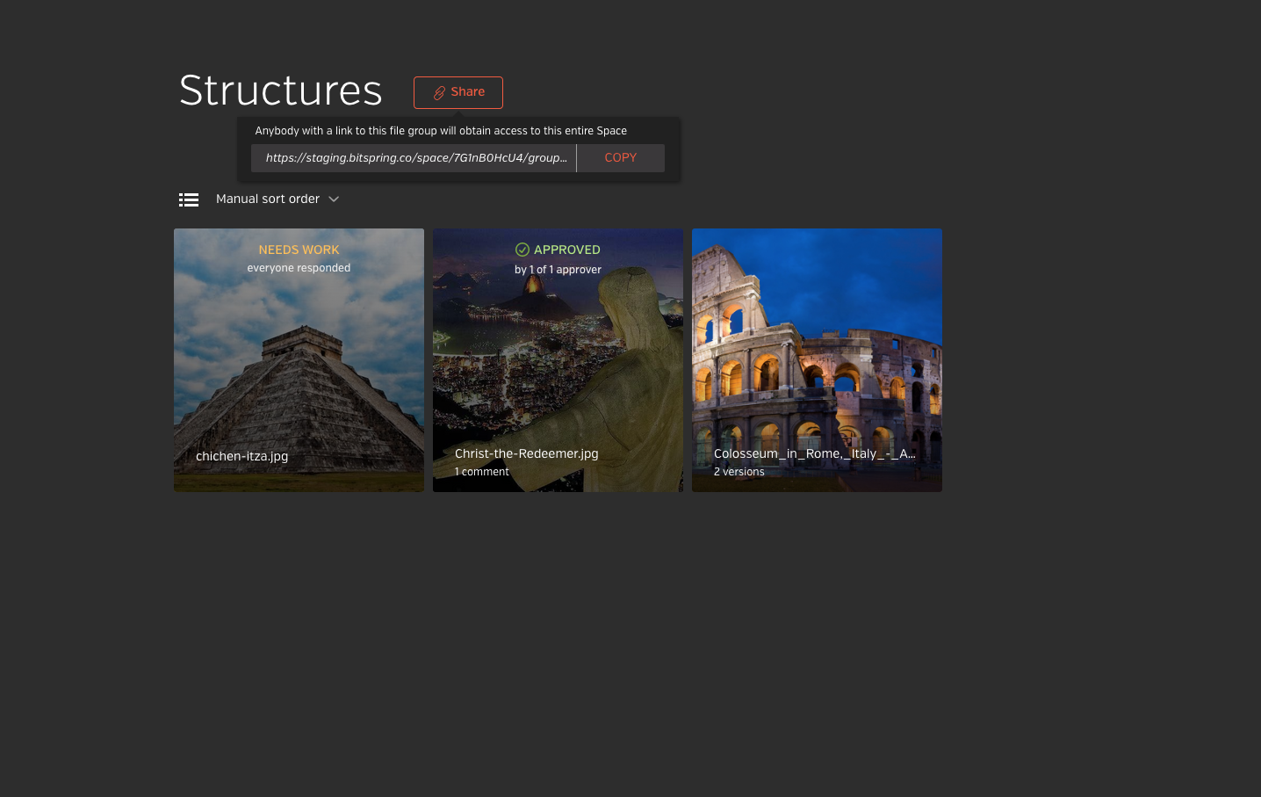
Task: Click the Structures page title
Action: coord(281,91)
